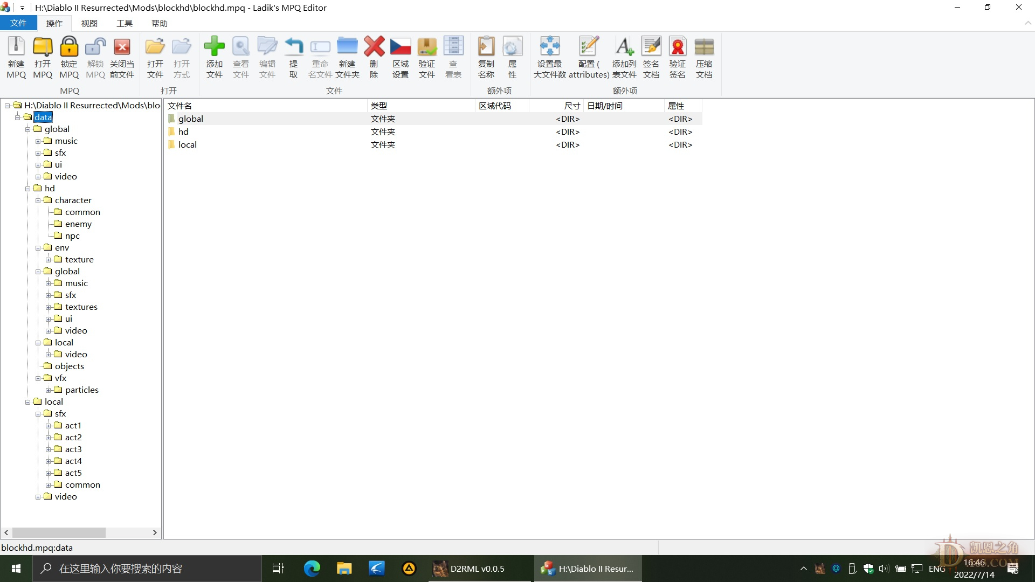Click the 签名文档 (Sign archive) icon

651,46
